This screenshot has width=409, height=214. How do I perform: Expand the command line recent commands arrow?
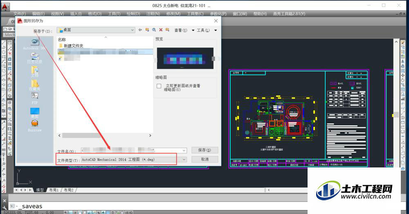tap(17, 206)
